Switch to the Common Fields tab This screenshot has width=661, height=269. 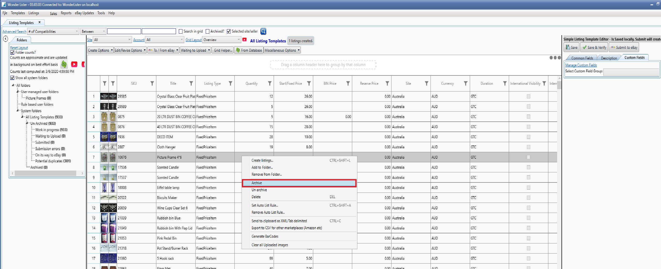pyautogui.click(x=582, y=58)
